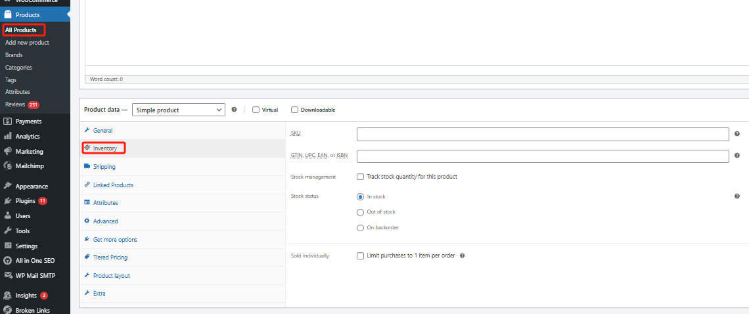Check Track stock quantity for this product
This screenshot has height=314, width=749.
(x=361, y=177)
